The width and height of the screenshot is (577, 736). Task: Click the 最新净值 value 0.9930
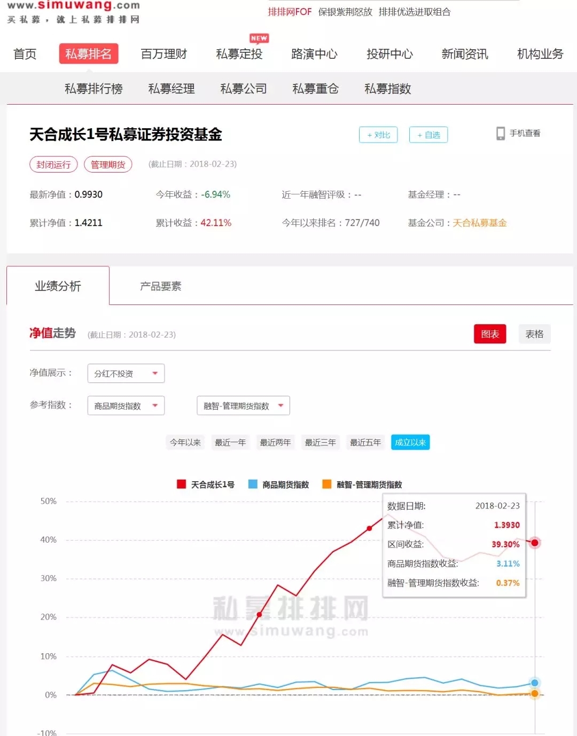89,194
